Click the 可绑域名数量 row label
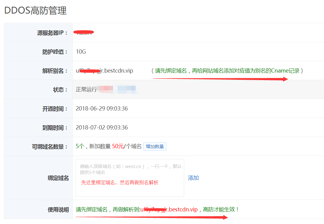Viewport: 324px width, 224px height. click(x=50, y=147)
